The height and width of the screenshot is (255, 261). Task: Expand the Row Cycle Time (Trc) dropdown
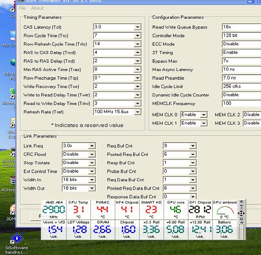tap(137, 35)
